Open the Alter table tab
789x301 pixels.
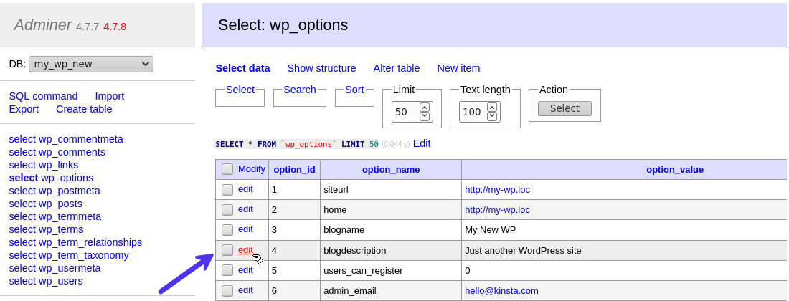[397, 68]
